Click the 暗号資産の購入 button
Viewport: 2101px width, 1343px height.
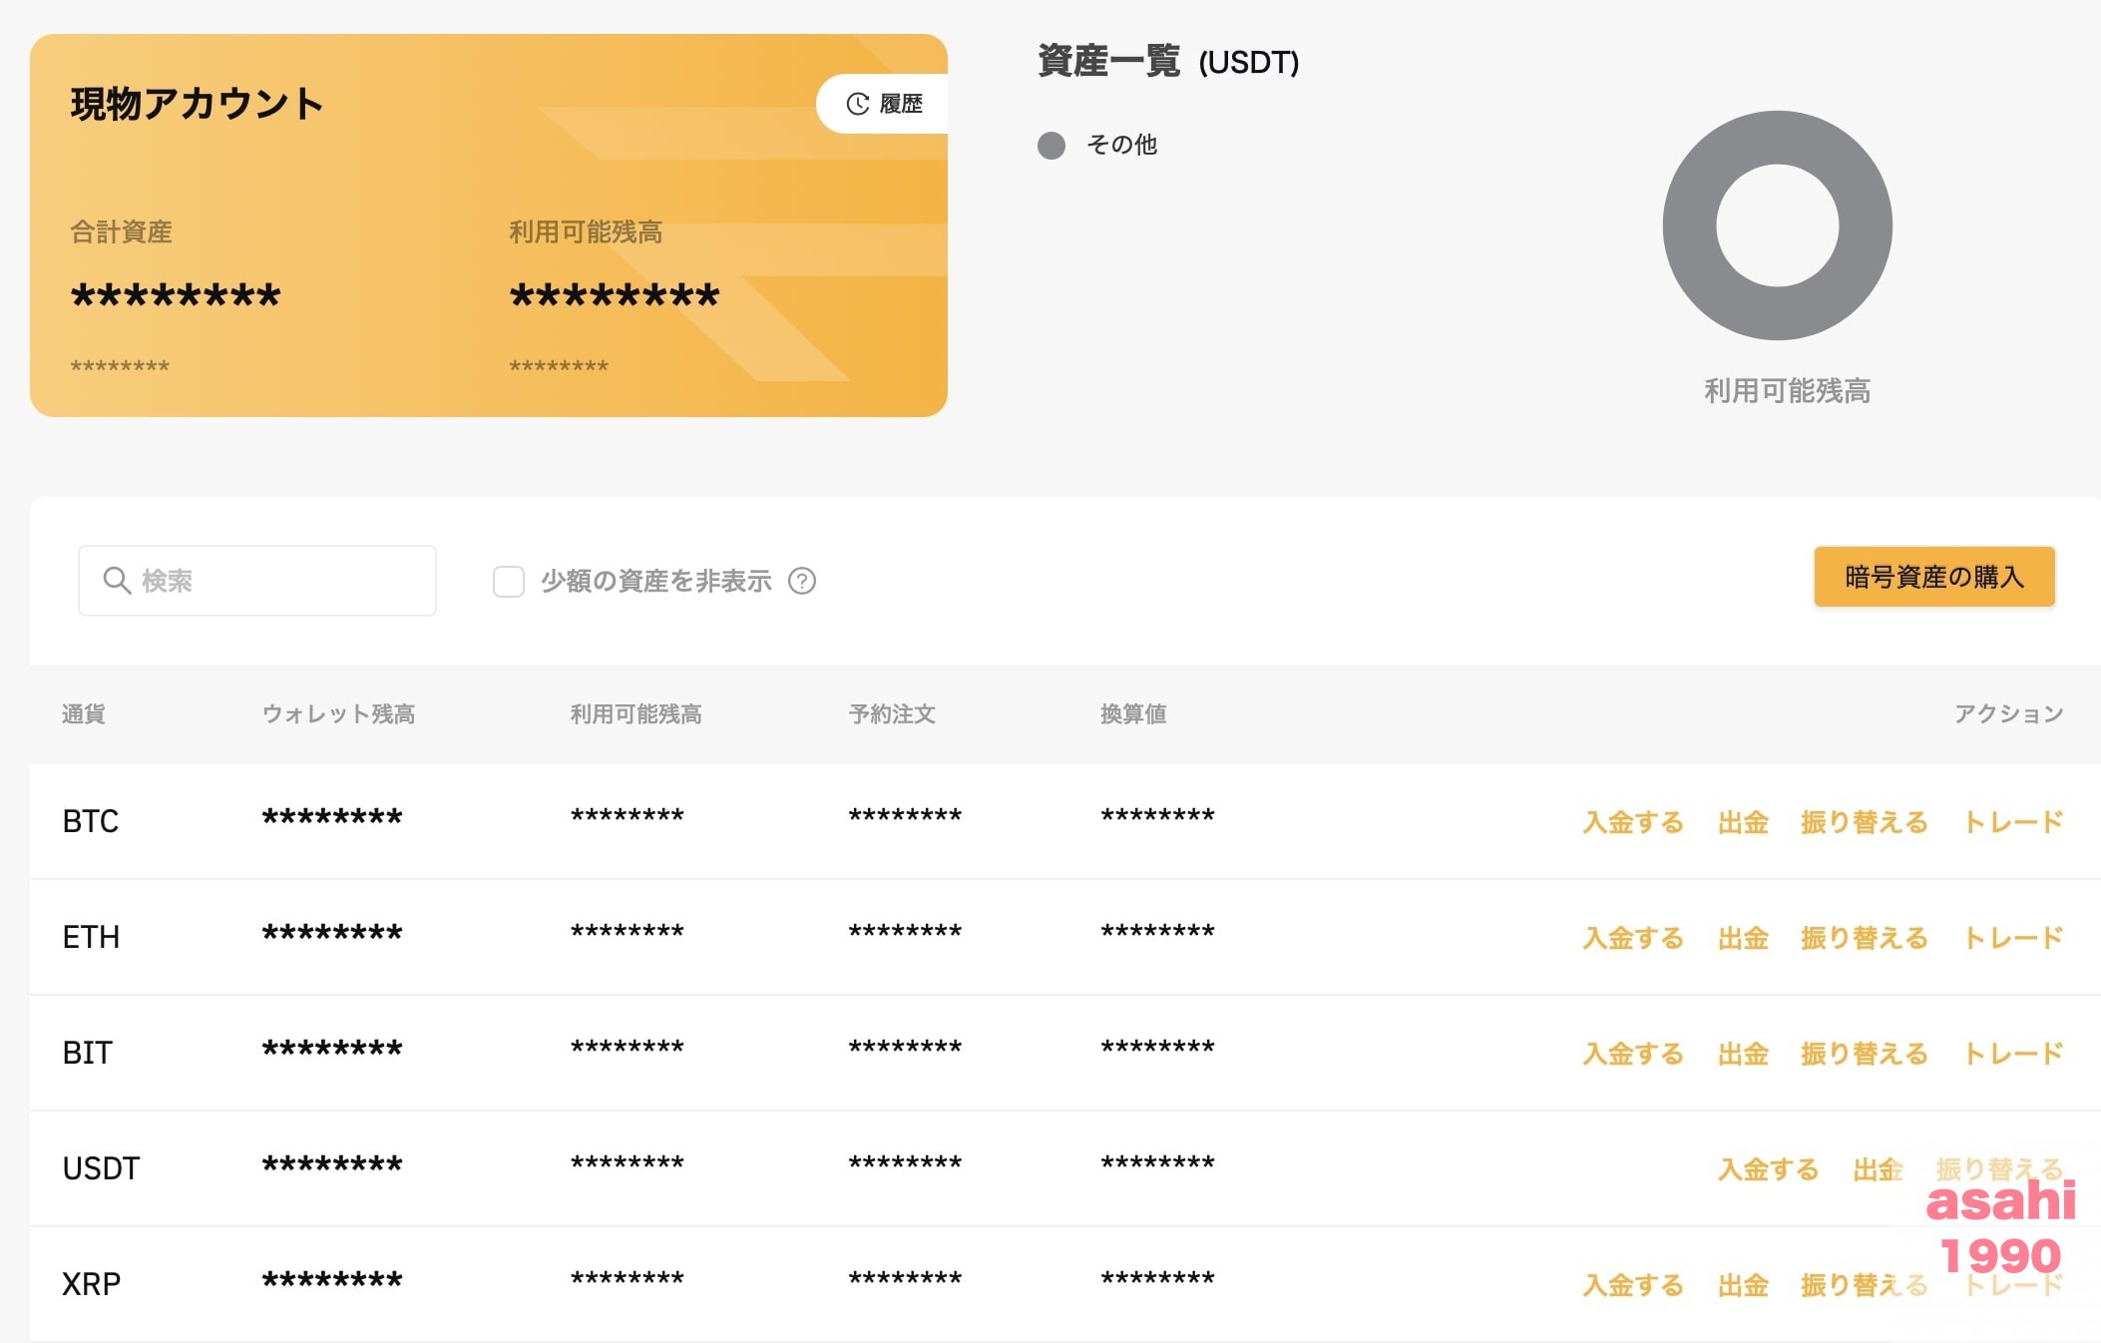tap(1933, 577)
